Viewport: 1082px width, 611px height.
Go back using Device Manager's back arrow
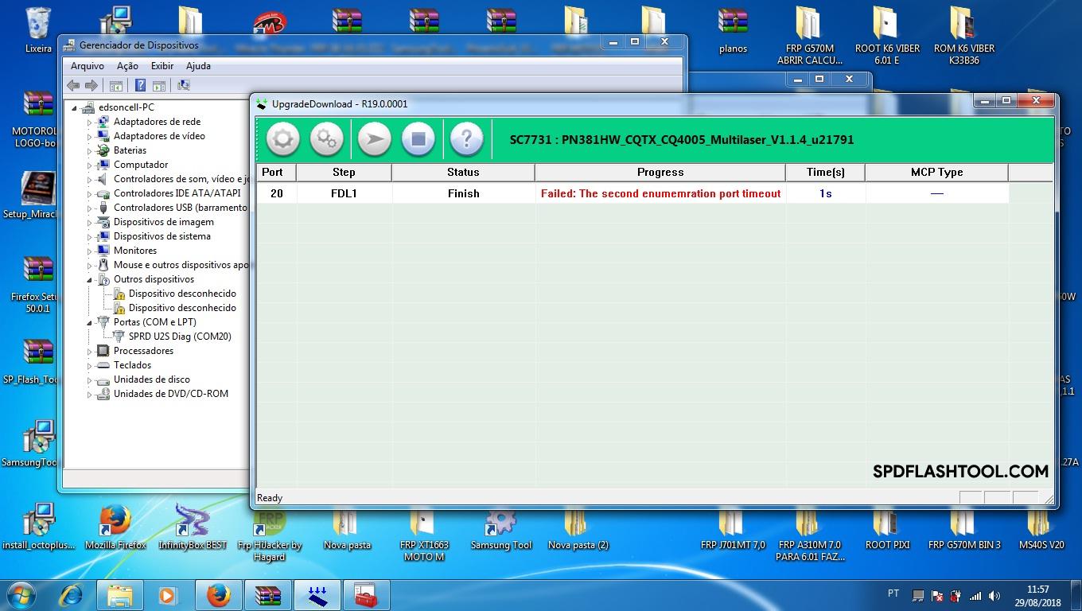73,85
